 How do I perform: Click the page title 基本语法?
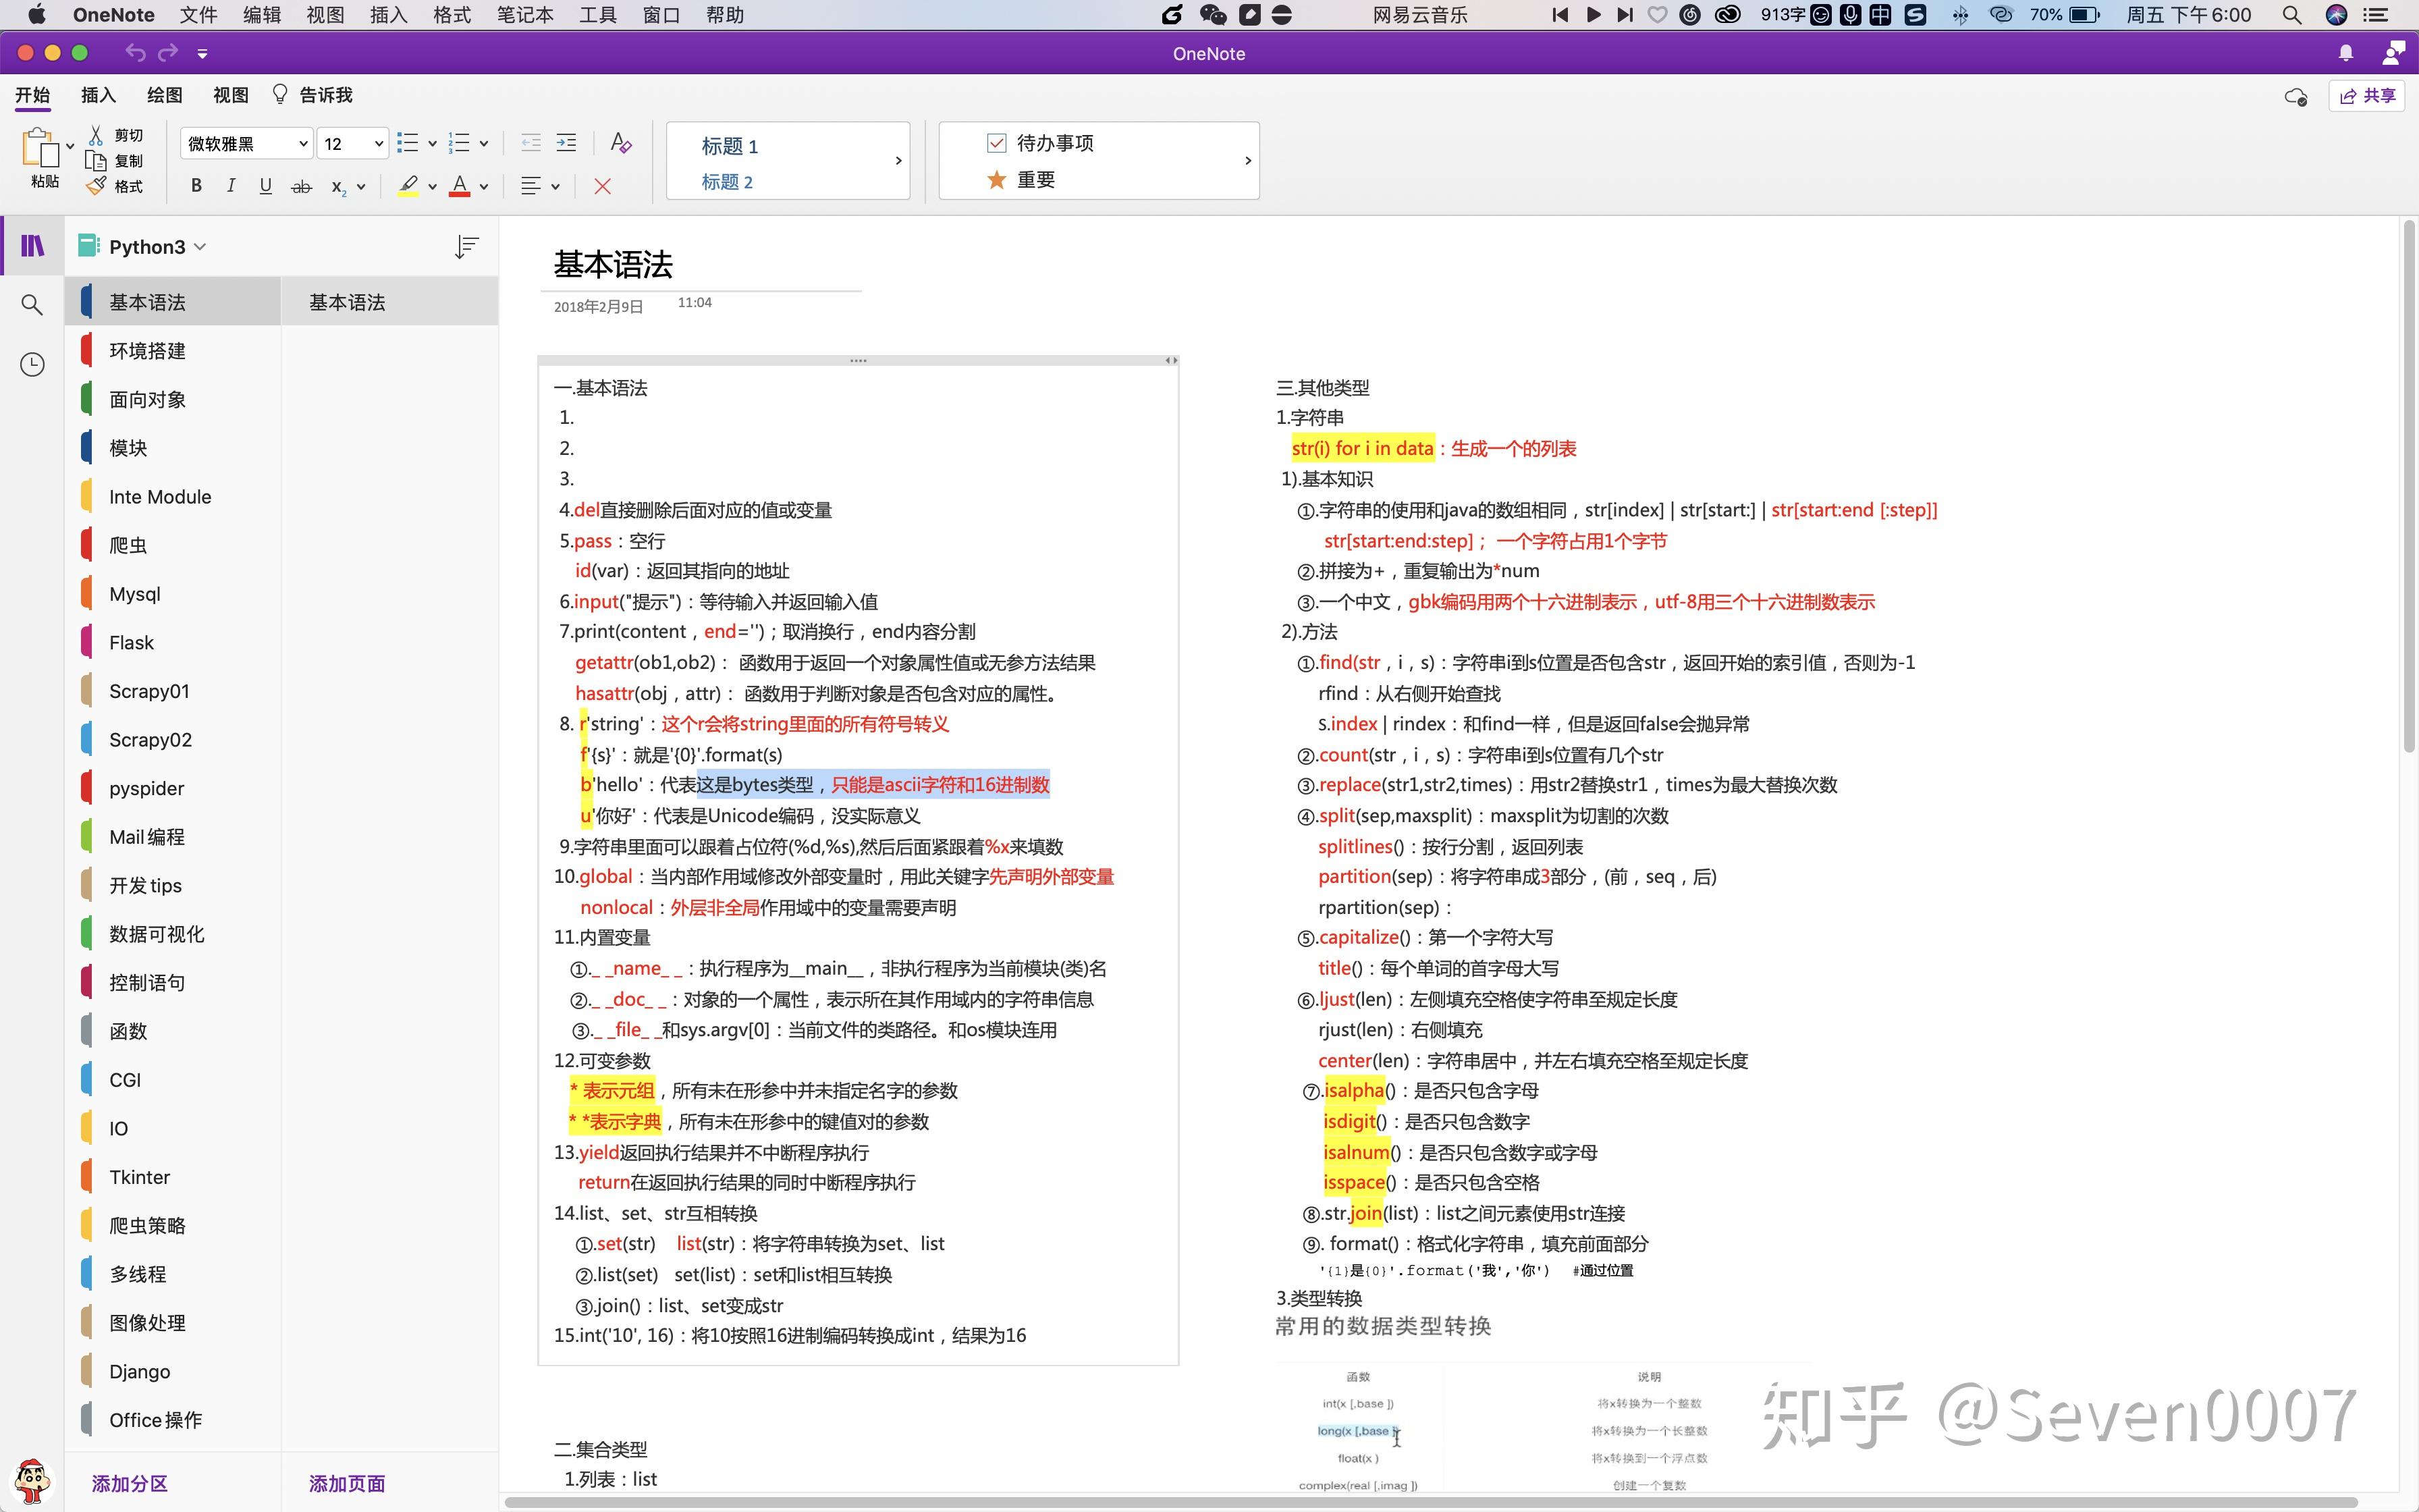coord(613,265)
